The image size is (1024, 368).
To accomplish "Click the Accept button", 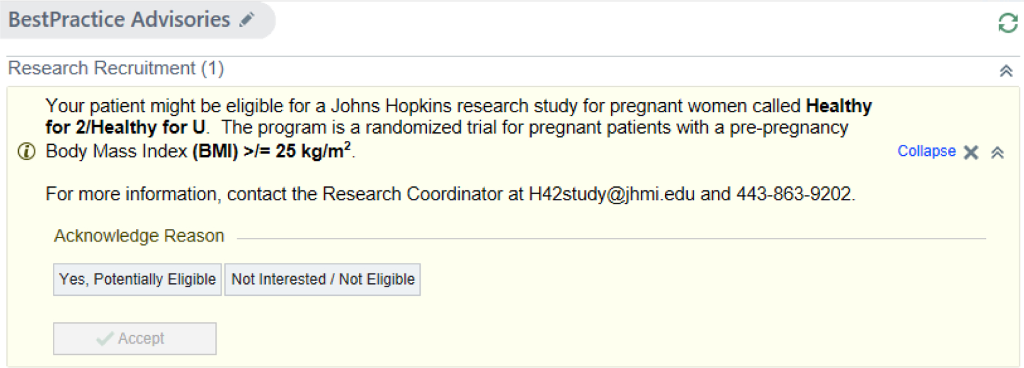I will pos(135,338).
